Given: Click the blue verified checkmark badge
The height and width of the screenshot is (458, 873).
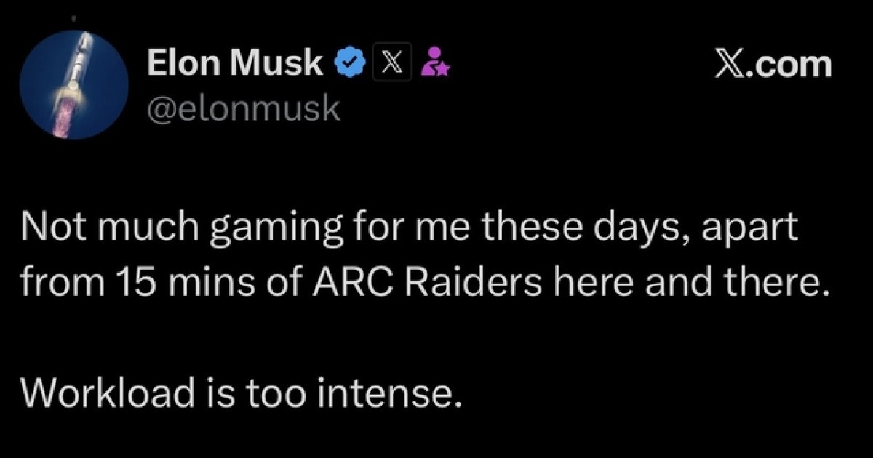Looking at the screenshot, I should click(350, 65).
